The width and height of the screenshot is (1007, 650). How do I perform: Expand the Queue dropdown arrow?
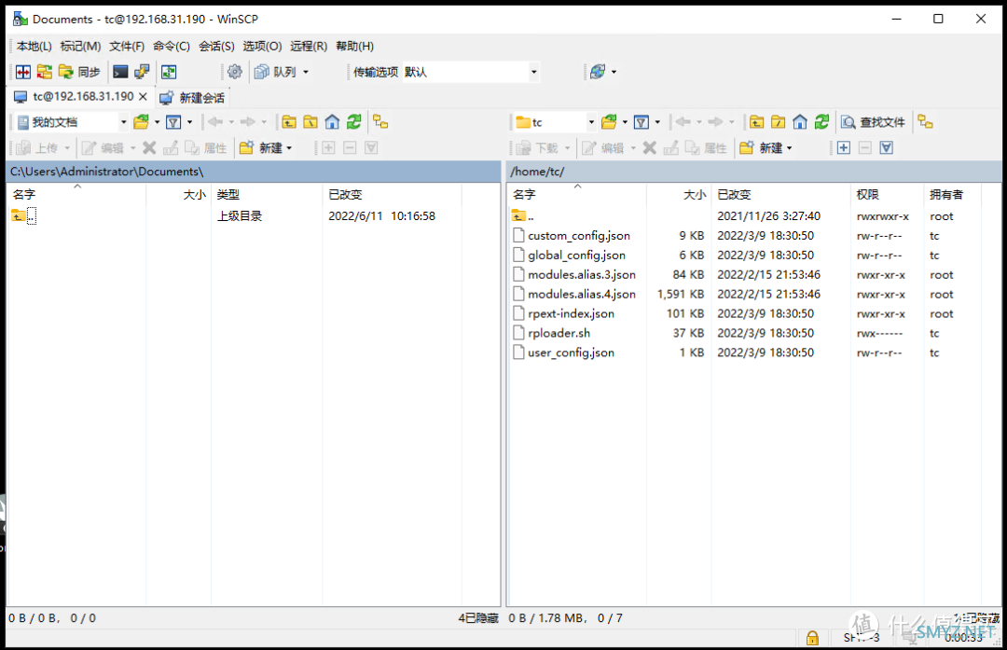[x=306, y=72]
